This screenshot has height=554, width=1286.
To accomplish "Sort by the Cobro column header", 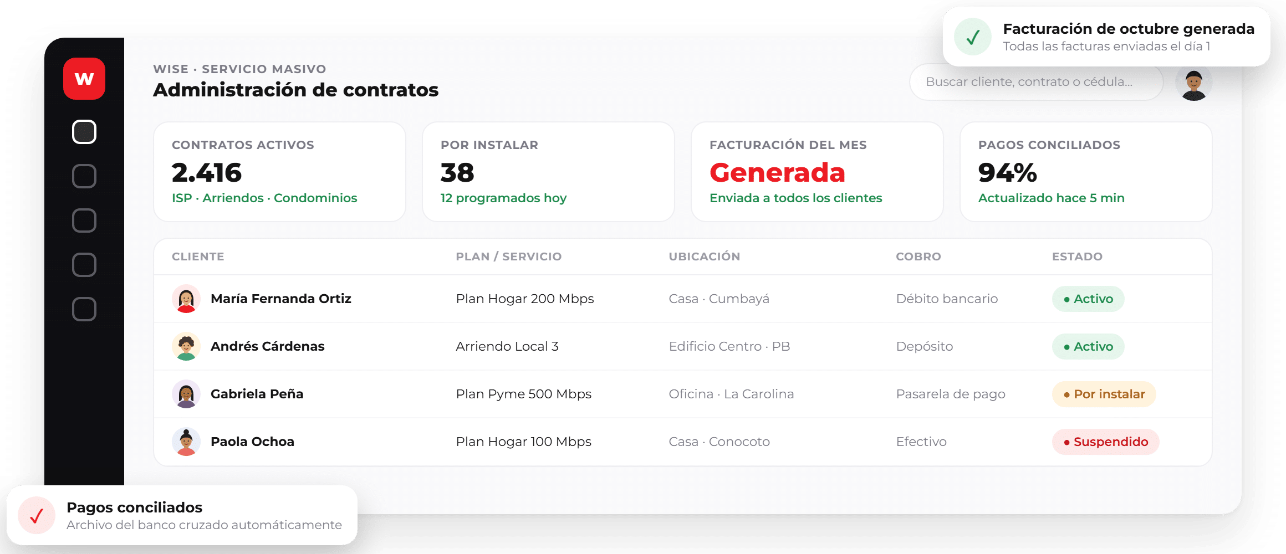I will 918,257.
